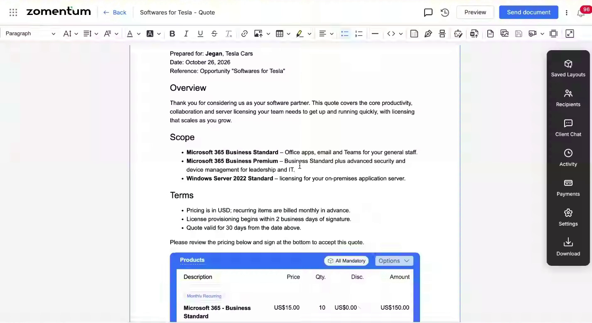
Task: Apply underline formatting
Action: [x=200, y=34]
